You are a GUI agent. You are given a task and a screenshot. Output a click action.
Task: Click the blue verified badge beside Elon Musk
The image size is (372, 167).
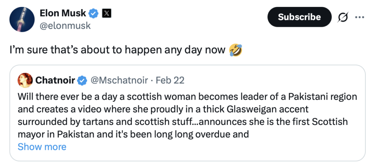(94, 14)
